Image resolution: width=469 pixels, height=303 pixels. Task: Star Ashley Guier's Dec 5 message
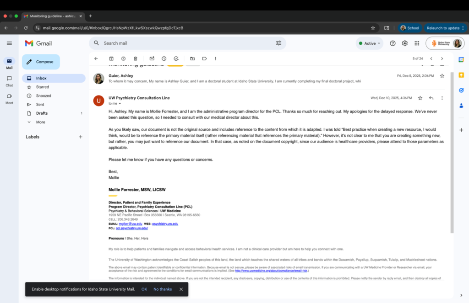pos(442,76)
